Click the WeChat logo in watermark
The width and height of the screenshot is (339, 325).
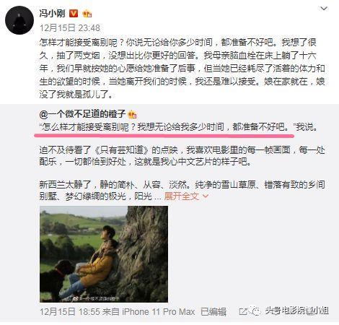point(256,311)
